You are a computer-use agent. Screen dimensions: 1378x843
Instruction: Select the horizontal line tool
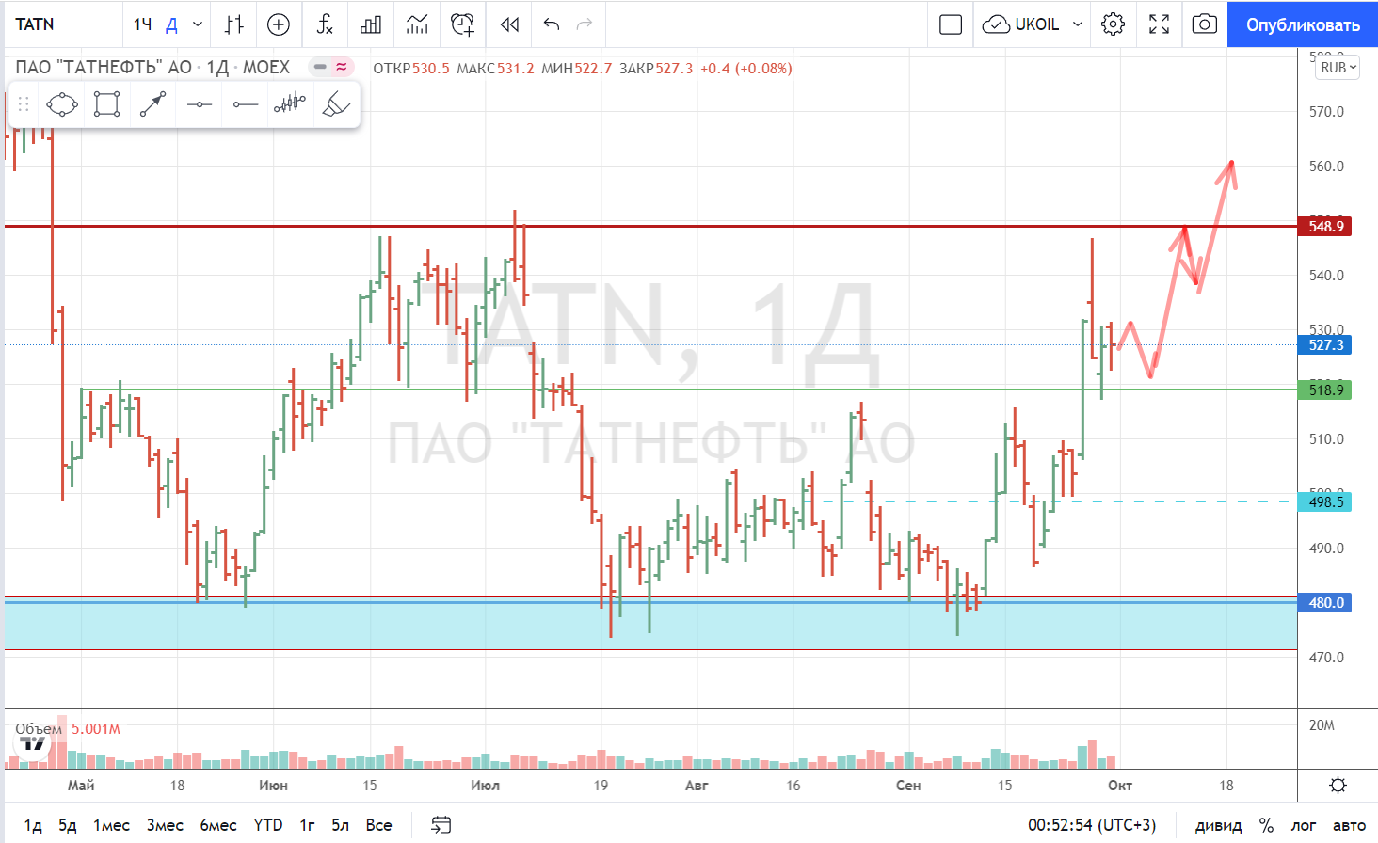click(199, 104)
